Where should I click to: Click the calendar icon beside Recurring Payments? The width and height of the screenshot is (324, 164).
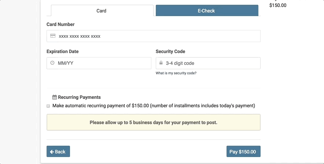[55, 97]
